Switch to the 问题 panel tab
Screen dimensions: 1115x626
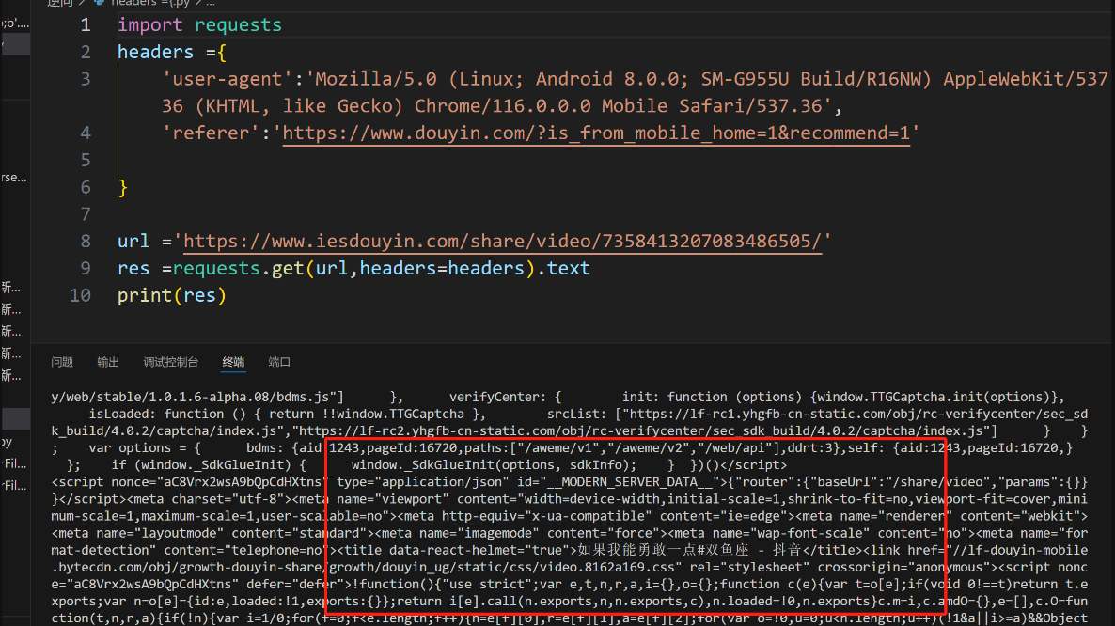point(62,362)
